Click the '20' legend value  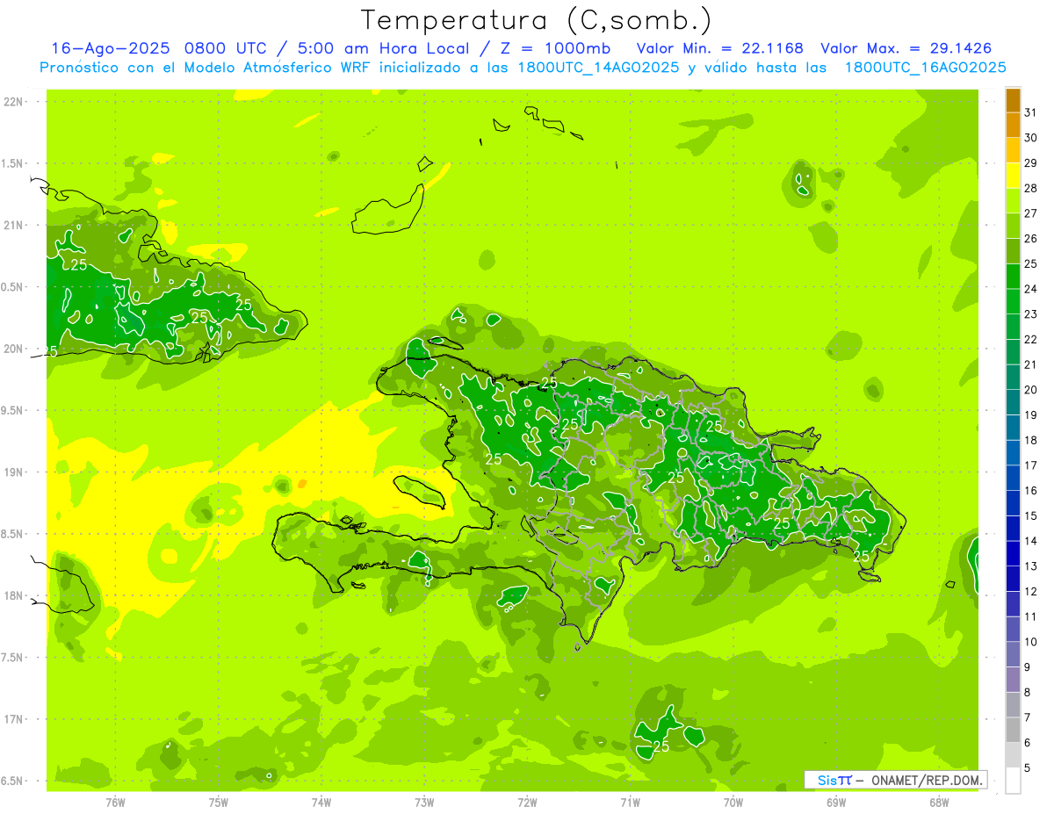1030,390
